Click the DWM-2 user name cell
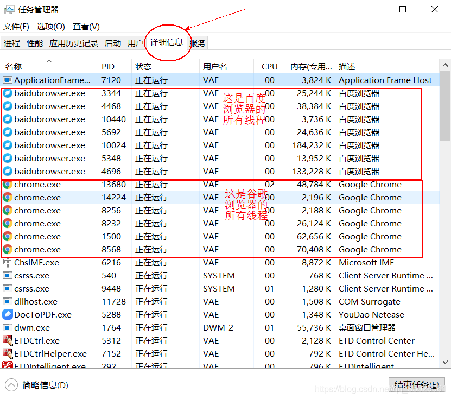 click(218, 328)
